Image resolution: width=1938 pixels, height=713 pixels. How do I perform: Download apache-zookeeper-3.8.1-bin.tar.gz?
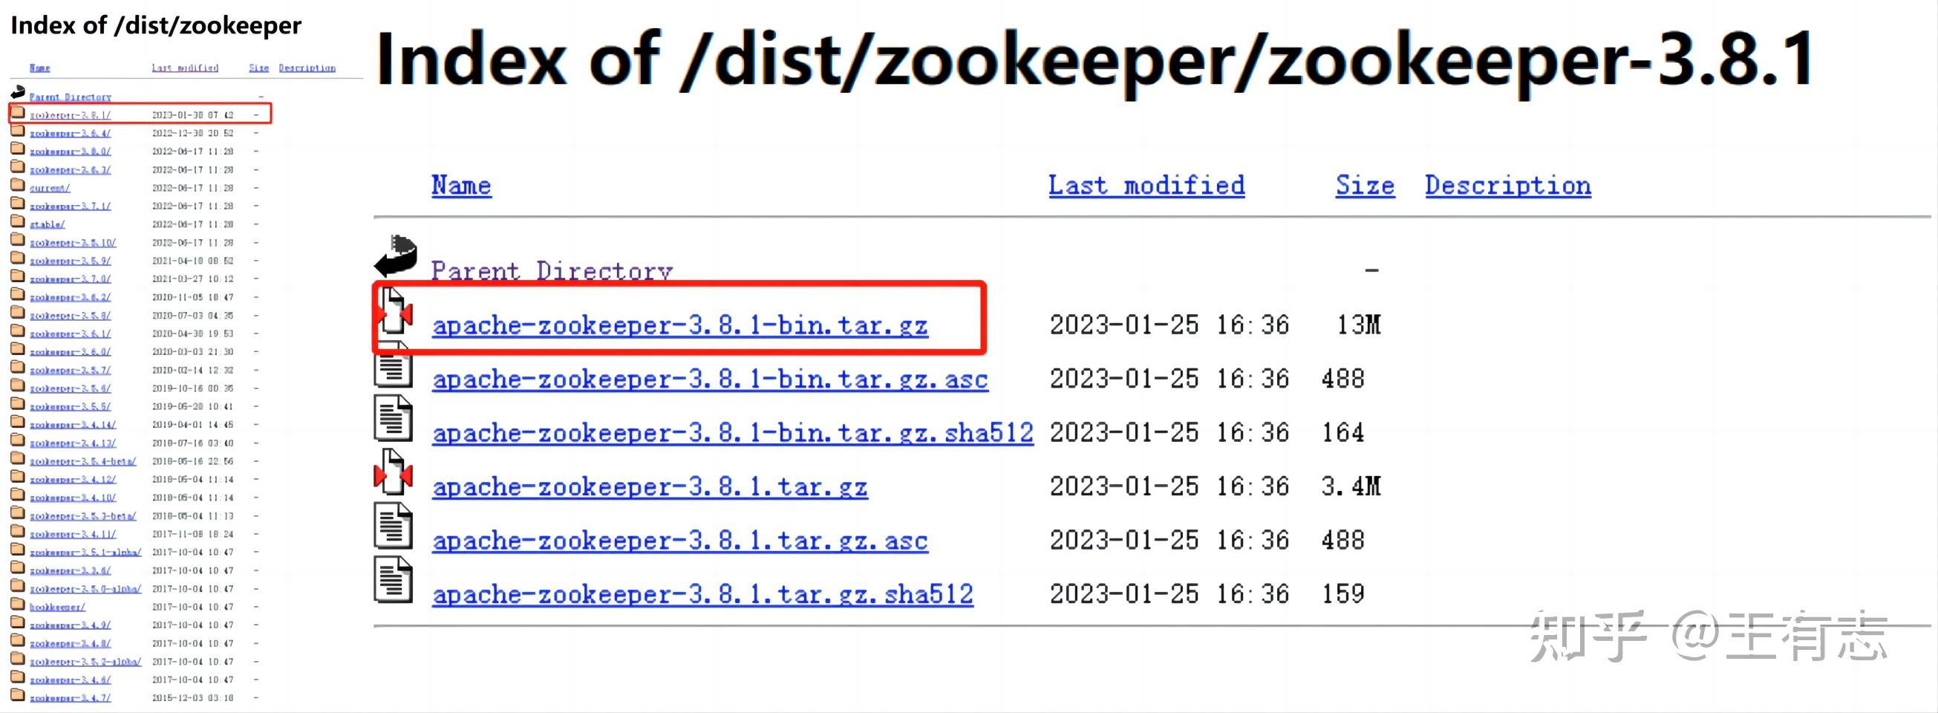[x=680, y=325]
